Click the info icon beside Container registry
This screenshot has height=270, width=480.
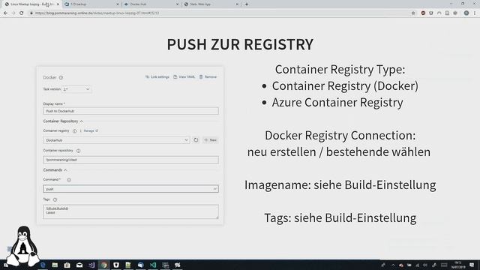click(x=74, y=131)
